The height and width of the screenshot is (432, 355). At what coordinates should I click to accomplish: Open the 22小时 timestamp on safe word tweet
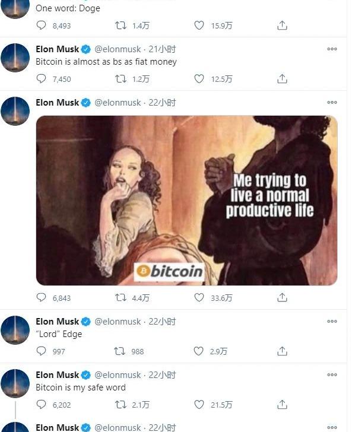point(162,375)
